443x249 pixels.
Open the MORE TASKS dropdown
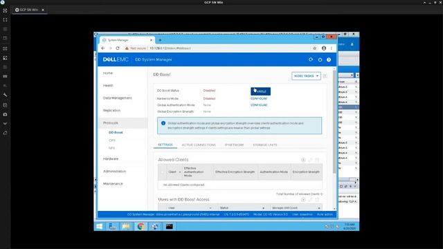pyautogui.click(x=306, y=76)
